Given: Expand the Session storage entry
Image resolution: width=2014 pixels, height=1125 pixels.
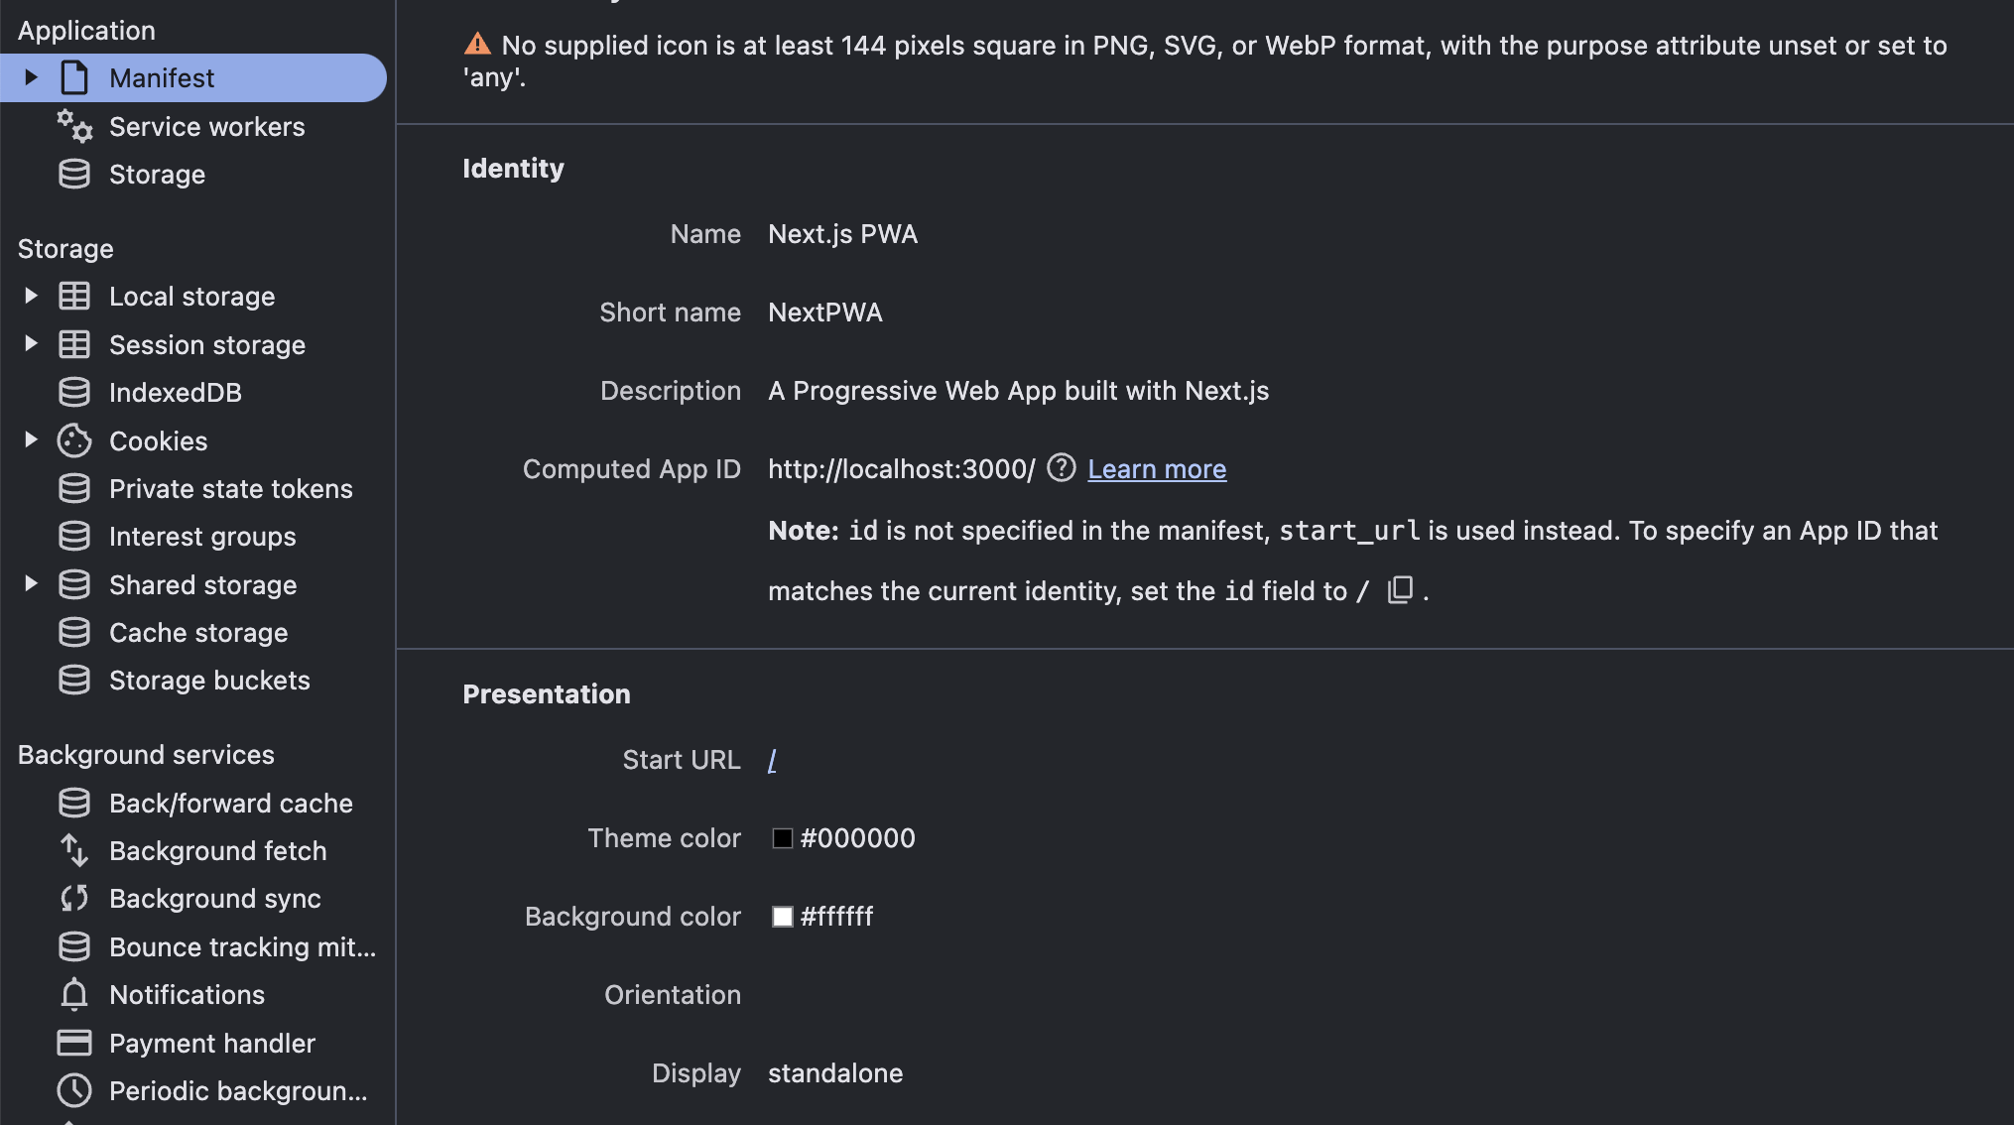Looking at the screenshot, I should pos(30,344).
